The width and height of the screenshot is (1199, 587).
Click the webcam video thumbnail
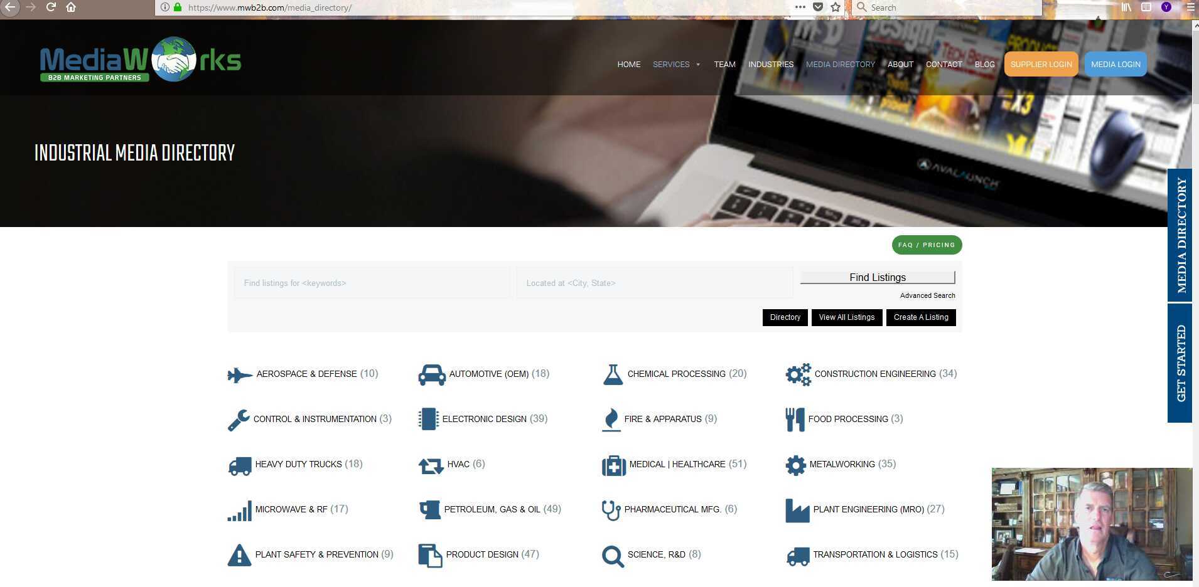point(1092,524)
